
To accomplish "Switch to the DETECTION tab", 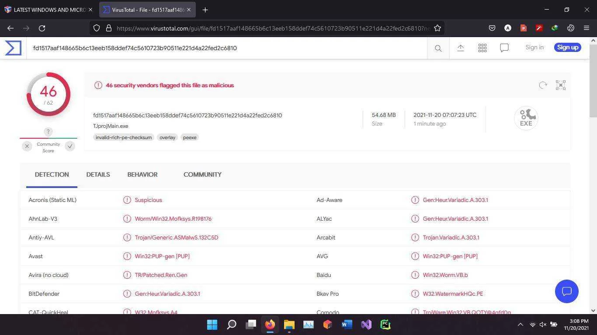I will tap(52, 174).
